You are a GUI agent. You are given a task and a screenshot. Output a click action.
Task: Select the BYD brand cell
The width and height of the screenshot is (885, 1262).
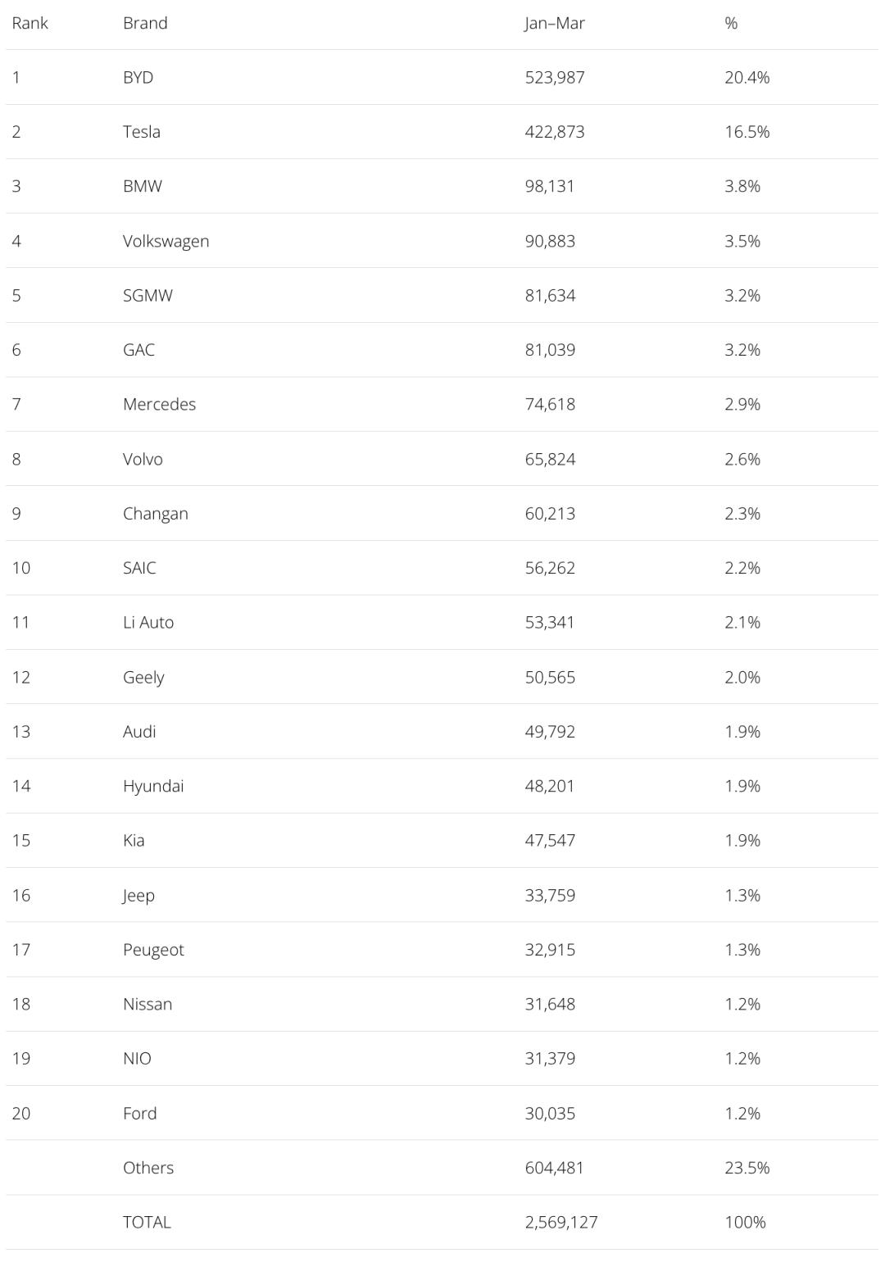pyautogui.click(x=138, y=77)
